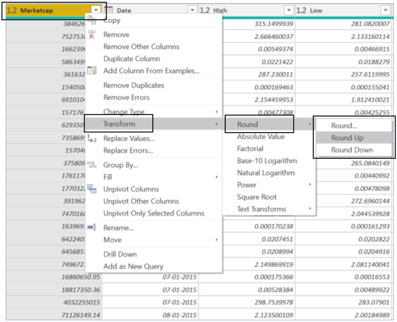This screenshot has height=322, width=397.
Task: Click the Copy icon in context menu
Action: coord(91,19)
